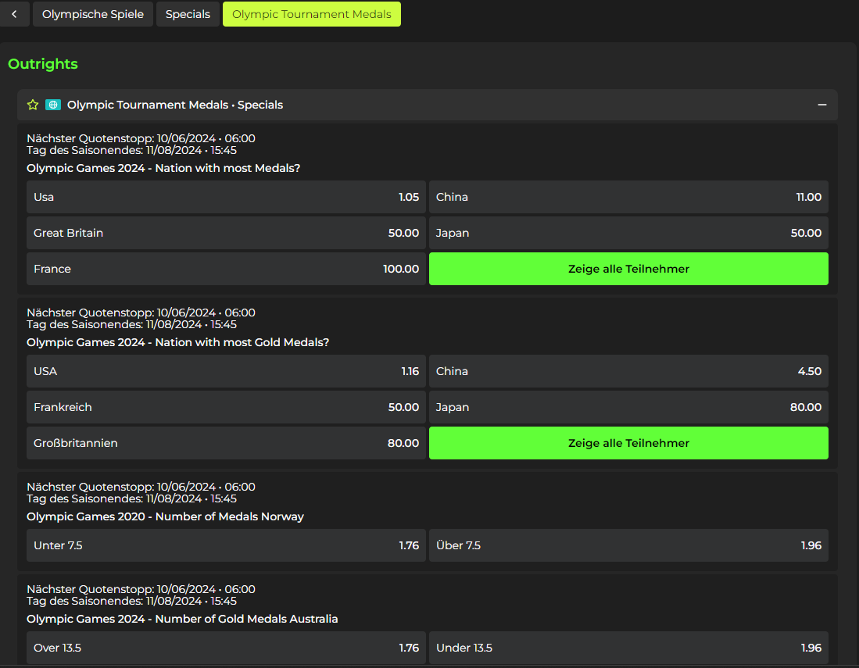Screen dimensions: 859x668
Task: Click the back arrow button
Action: pos(14,14)
